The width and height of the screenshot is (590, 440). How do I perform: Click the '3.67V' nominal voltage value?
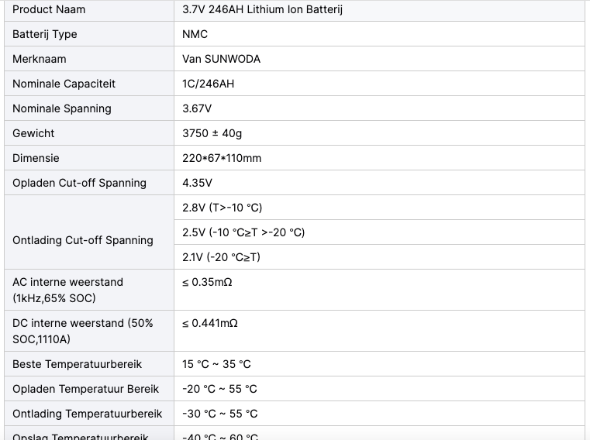pos(197,108)
